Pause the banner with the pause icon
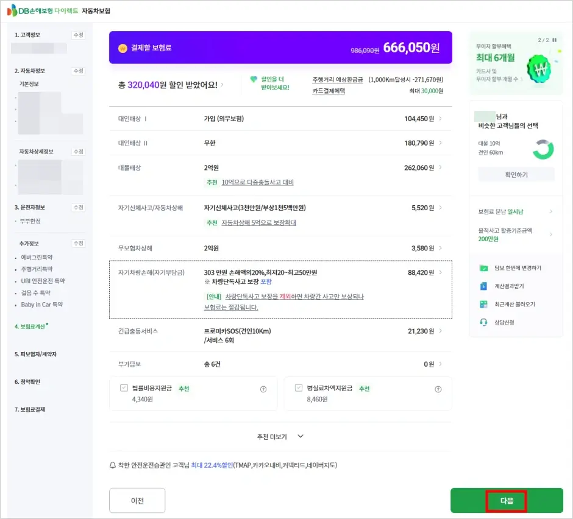 pyautogui.click(x=554, y=40)
